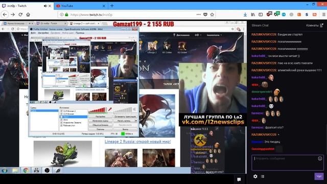This screenshot has width=327, height=184.
Task: Open the Firefox home page icon
Action: pos(28,15)
